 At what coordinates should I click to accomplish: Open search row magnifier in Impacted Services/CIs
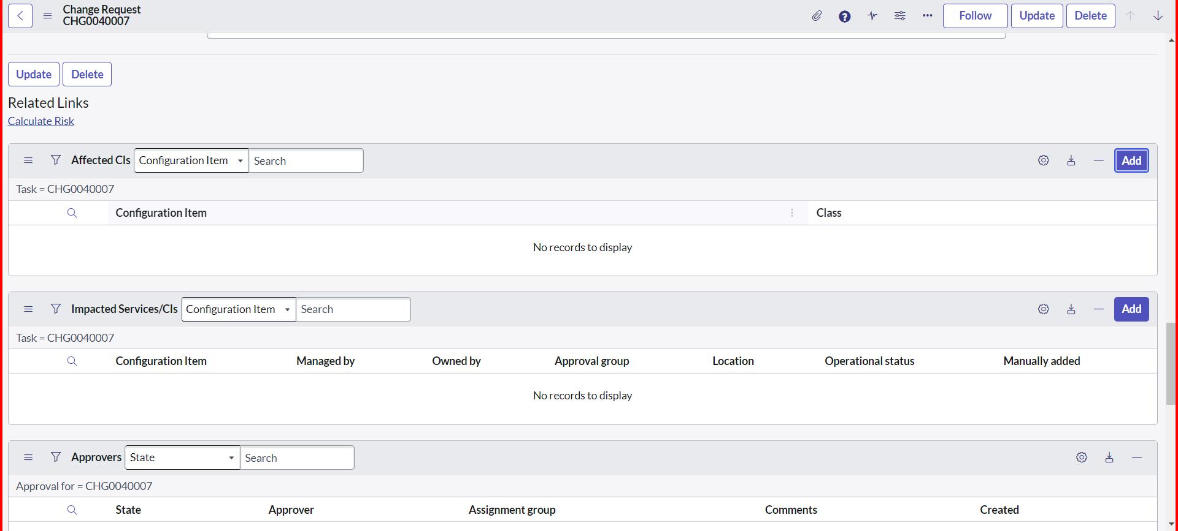pyautogui.click(x=72, y=361)
